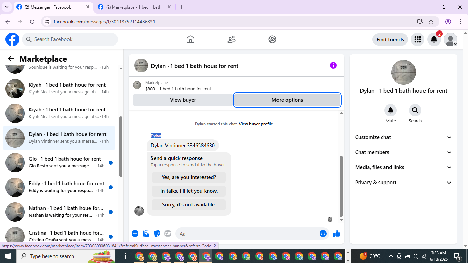Viewport: 468px width, 263px height.
Task: Choose a sticker icon
Action: click(x=157, y=234)
